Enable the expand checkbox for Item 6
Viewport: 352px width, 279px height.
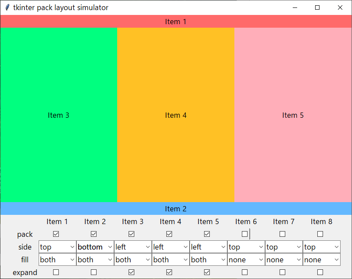(x=245, y=272)
